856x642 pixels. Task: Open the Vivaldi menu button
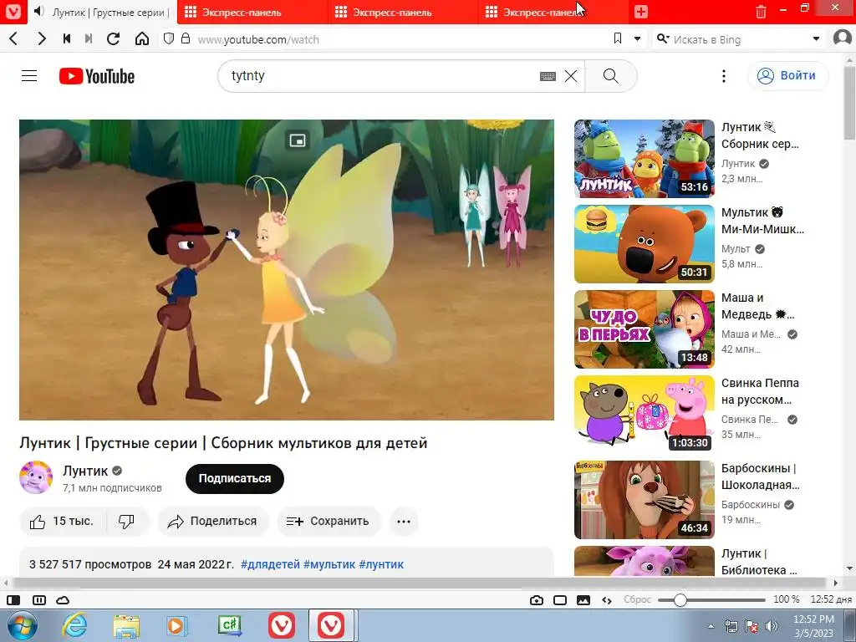click(x=13, y=12)
